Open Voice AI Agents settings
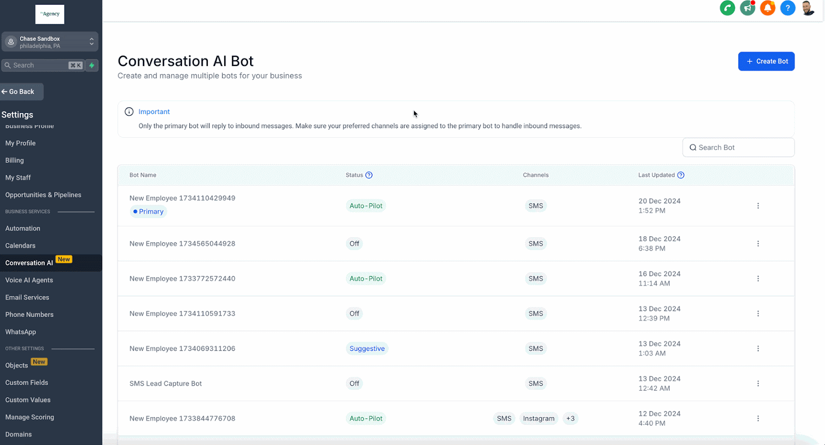 click(x=29, y=280)
